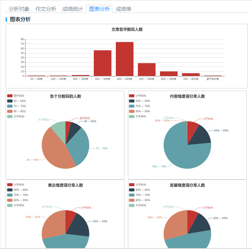Toggle 小于60% legend in 发展维度 chart
Image resolution: width=252 pixels, height=249 pixels.
point(137,185)
